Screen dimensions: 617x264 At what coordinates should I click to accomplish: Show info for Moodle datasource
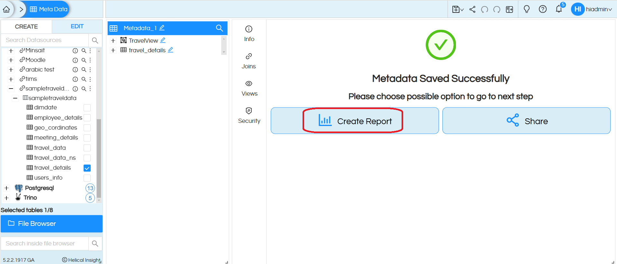pyautogui.click(x=75, y=60)
